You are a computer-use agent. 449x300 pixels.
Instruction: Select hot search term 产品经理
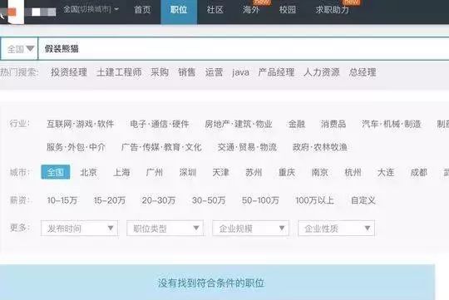point(276,72)
